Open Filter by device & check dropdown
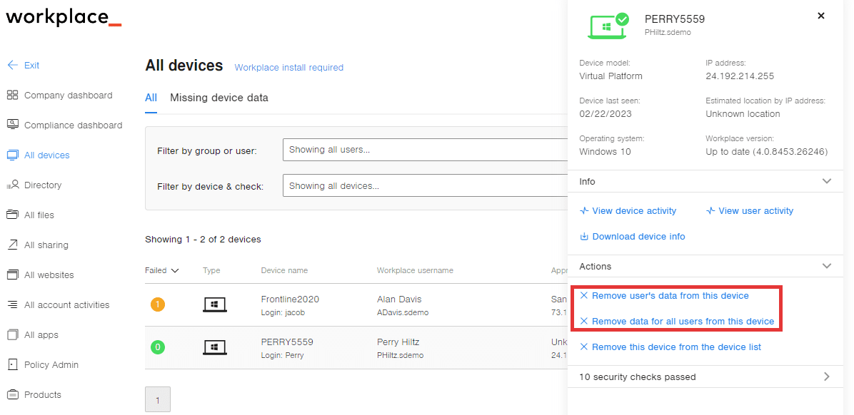 pyautogui.click(x=425, y=185)
